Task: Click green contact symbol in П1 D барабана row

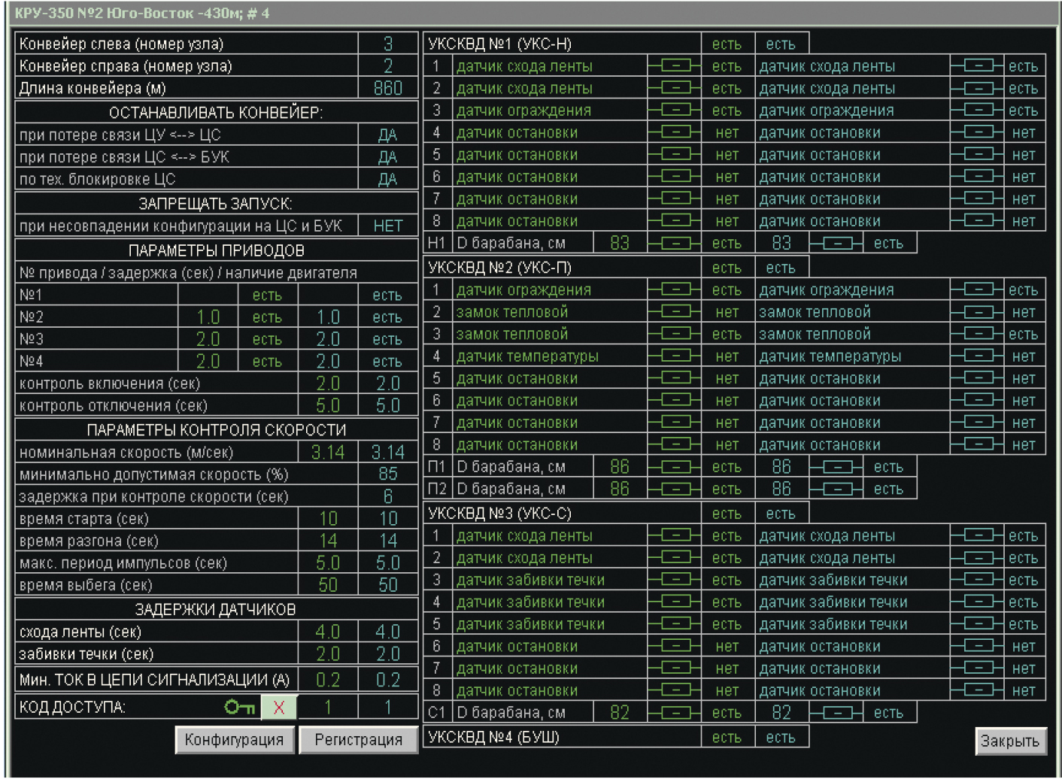Action: (x=675, y=467)
